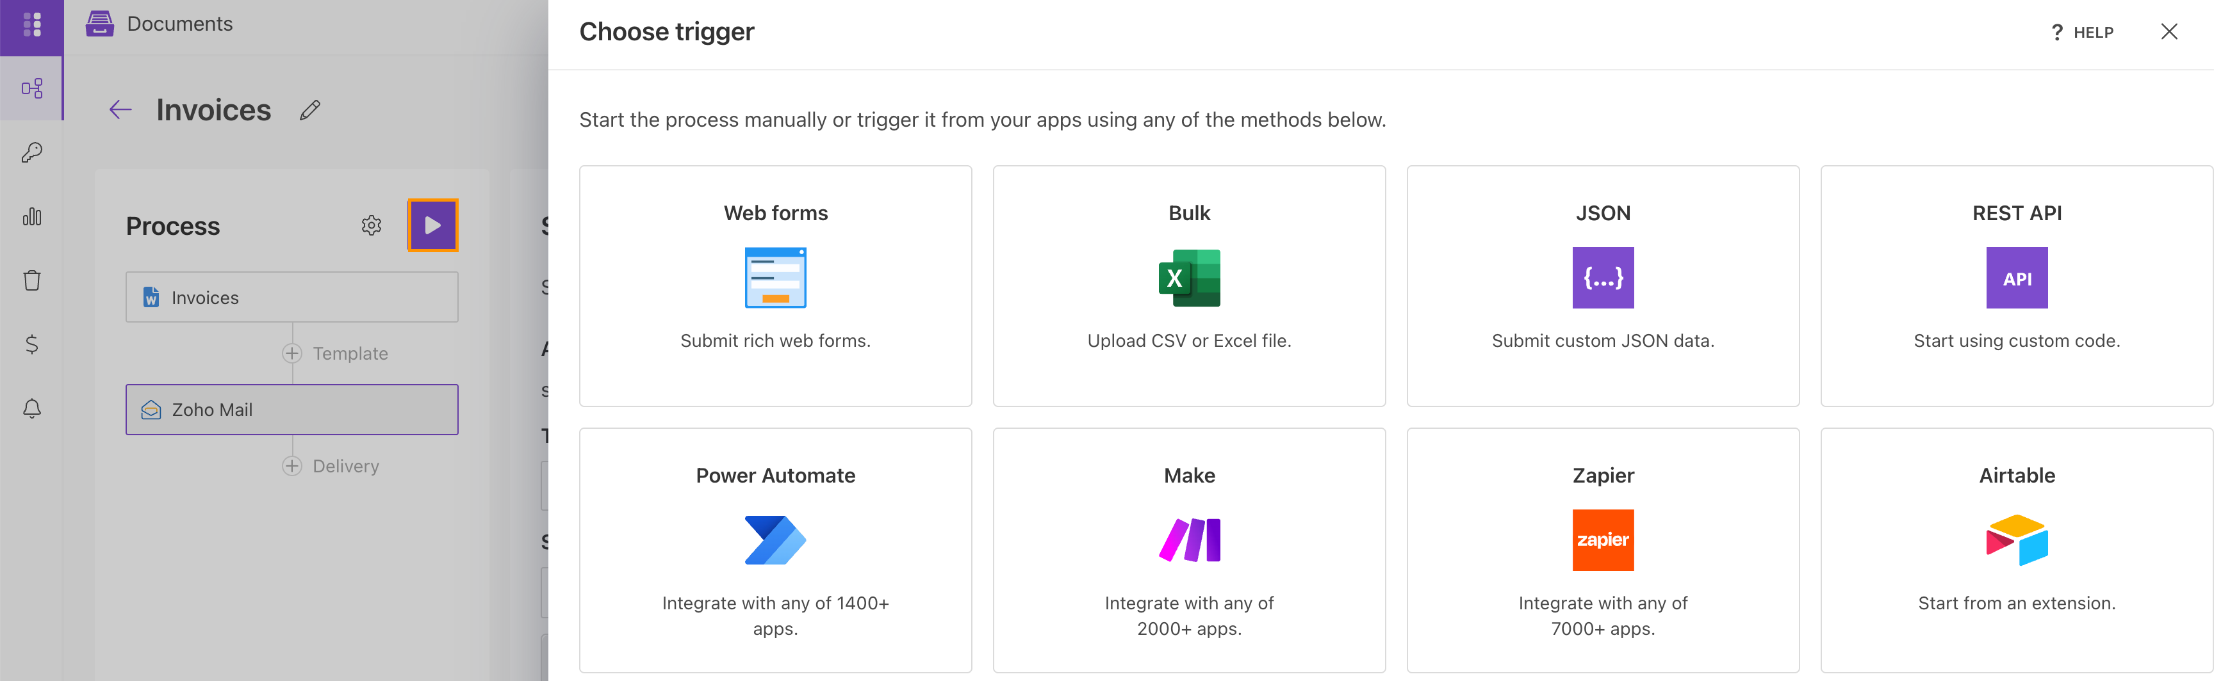Open the HELP link
This screenshot has height=681, width=2214.
(x=2083, y=32)
